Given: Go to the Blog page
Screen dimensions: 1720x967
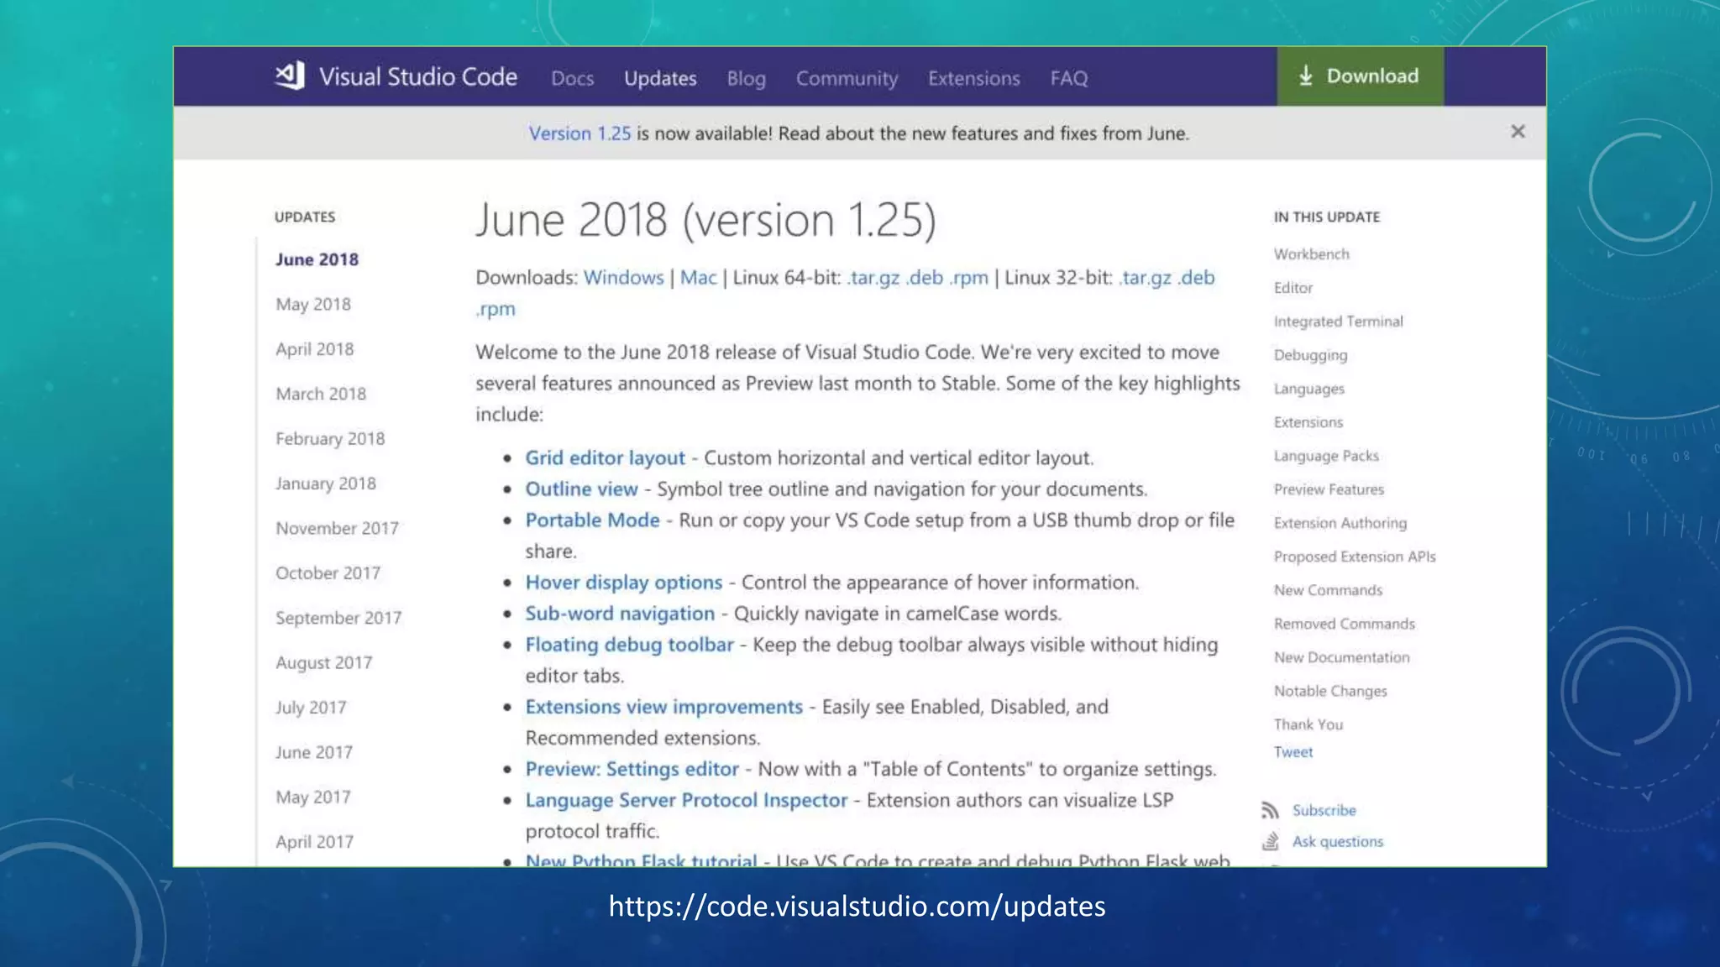Looking at the screenshot, I should 746,78.
